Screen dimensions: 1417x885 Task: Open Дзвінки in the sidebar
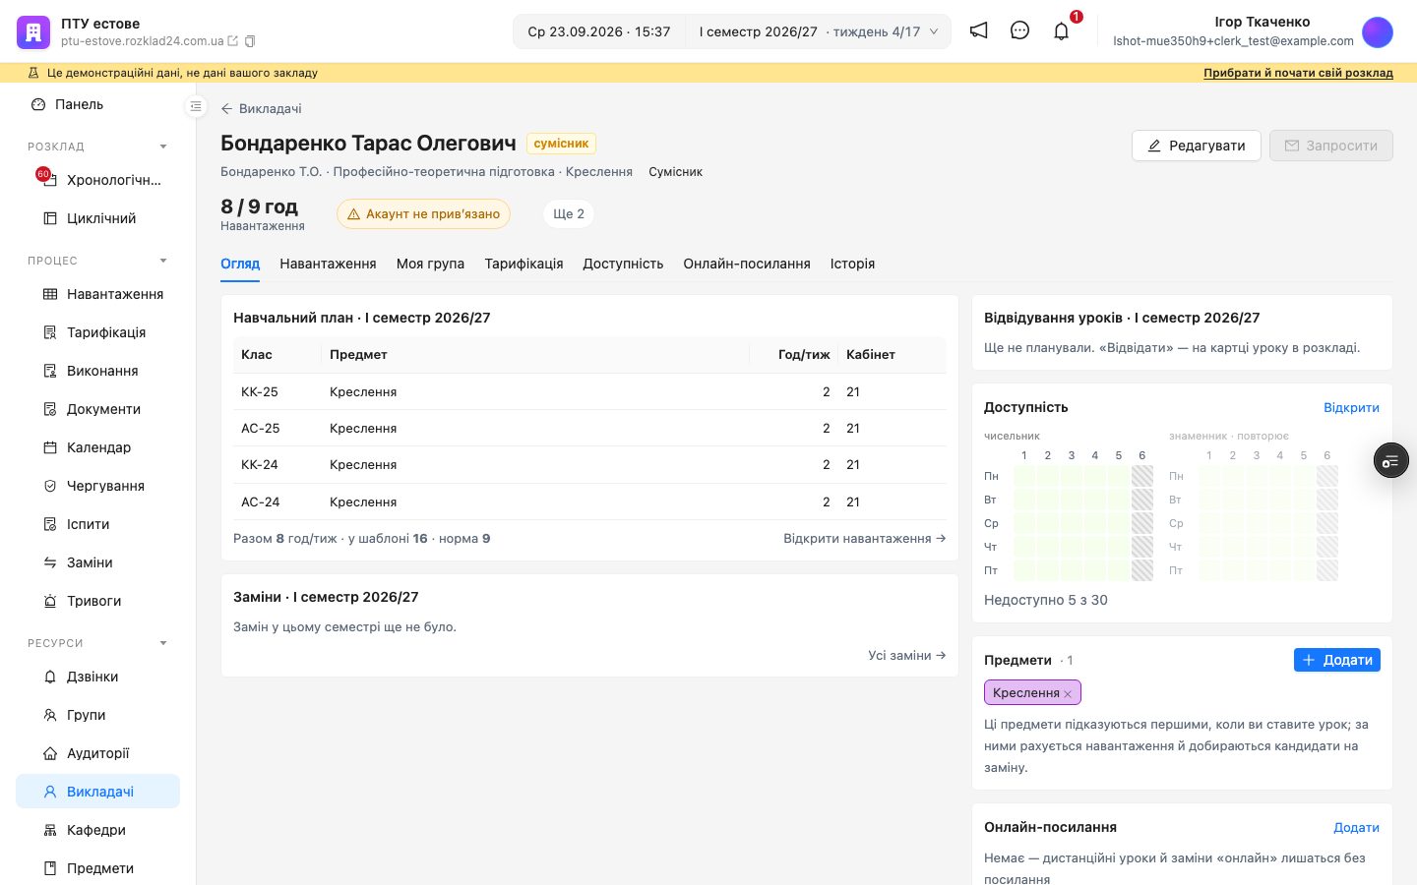pyautogui.click(x=97, y=677)
